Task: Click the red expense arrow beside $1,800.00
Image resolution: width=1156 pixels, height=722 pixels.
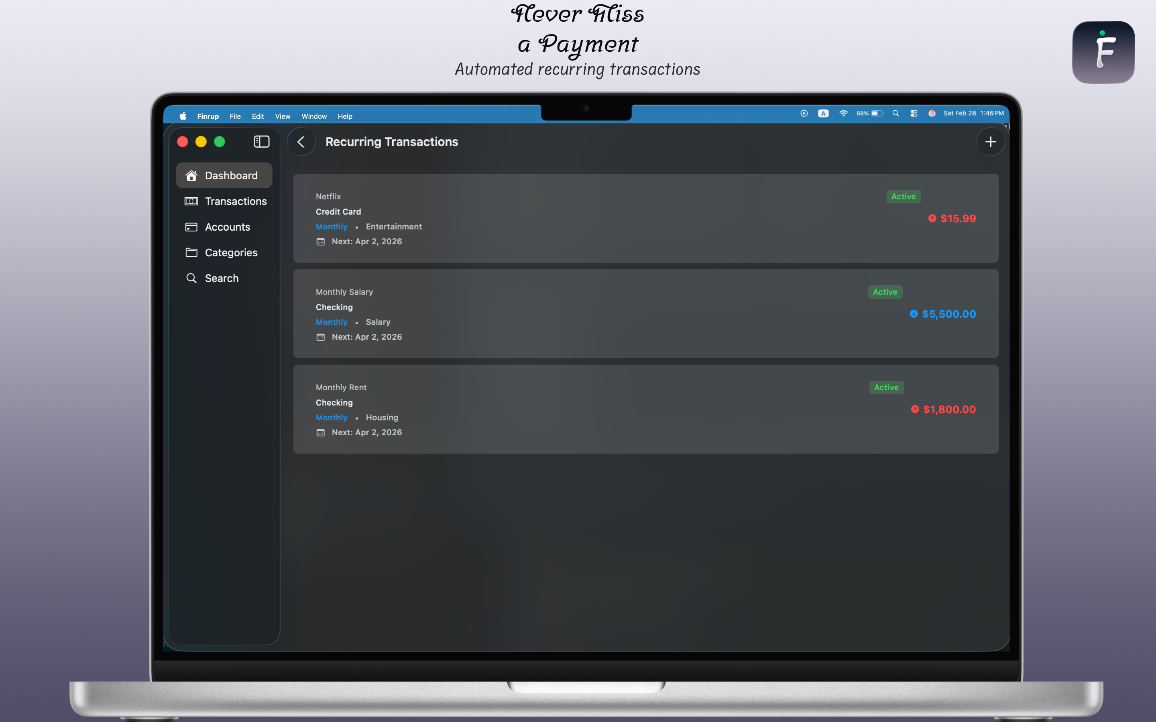Action: click(x=915, y=409)
